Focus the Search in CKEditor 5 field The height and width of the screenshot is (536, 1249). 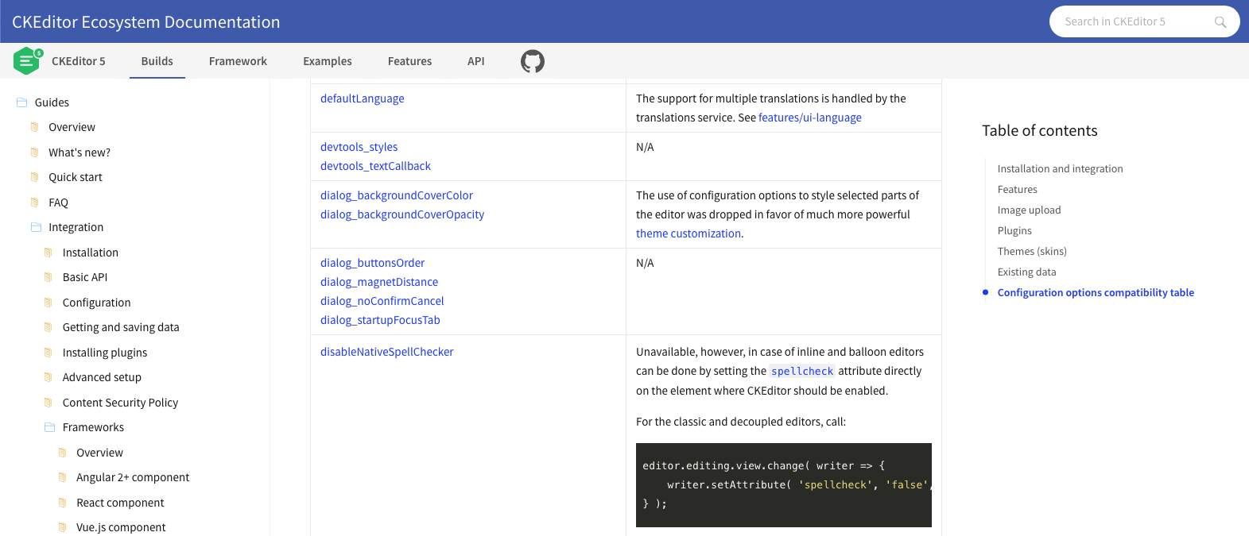point(1144,21)
